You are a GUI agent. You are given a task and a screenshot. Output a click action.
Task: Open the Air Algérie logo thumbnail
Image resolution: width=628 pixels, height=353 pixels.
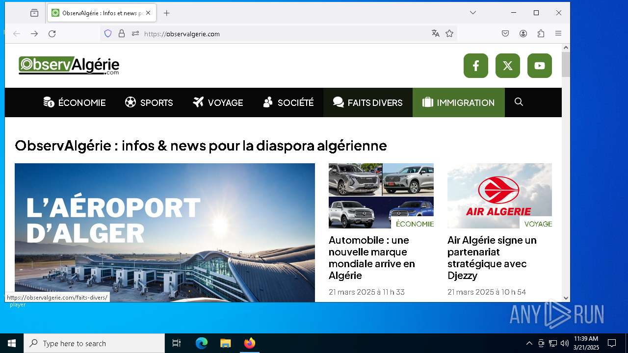[x=499, y=196]
